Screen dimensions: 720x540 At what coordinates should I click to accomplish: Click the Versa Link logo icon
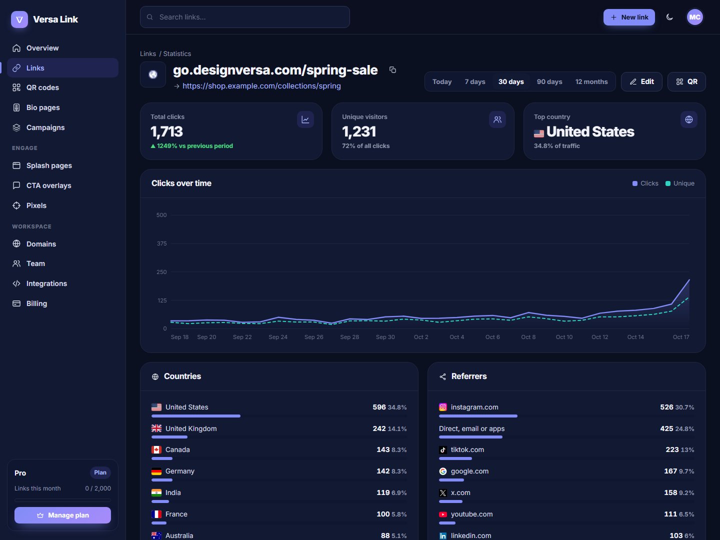click(x=19, y=19)
